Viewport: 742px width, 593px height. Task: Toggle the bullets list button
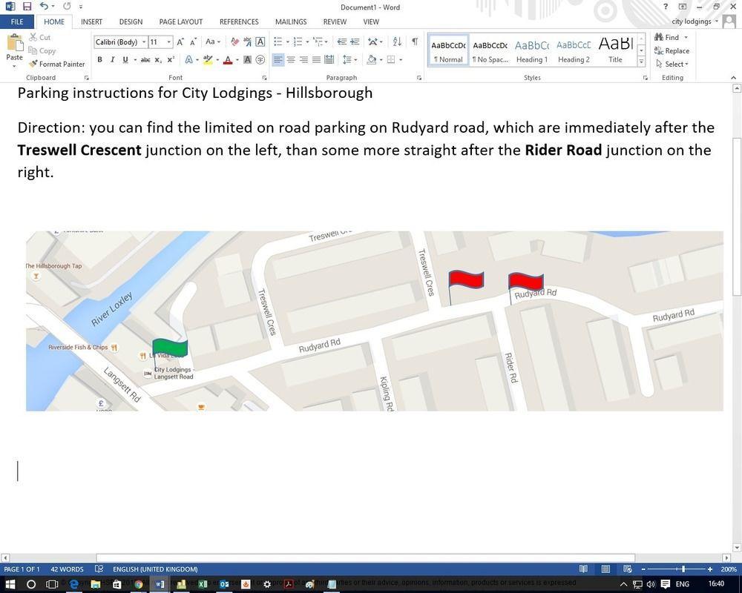click(x=278, y=42)
